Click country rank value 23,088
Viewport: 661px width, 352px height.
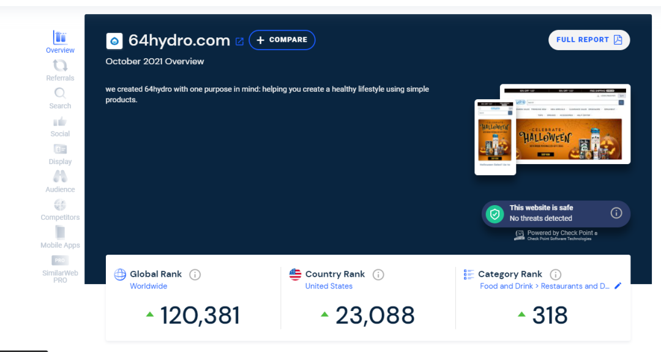coord(375,315)
